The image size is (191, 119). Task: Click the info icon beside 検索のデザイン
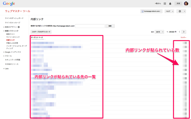tap(19, 27)
